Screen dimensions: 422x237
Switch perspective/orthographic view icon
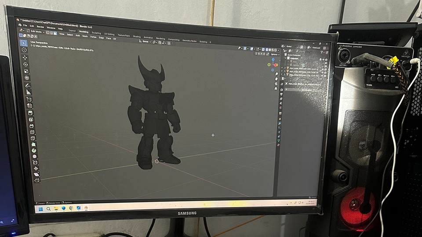coord(276,89)
